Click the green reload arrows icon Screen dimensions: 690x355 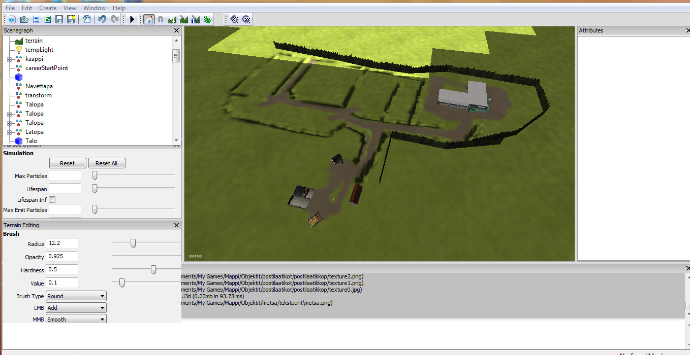47,19
